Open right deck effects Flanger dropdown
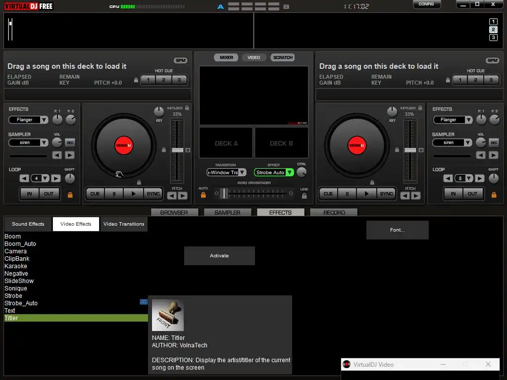 click(x=468, y=120)
